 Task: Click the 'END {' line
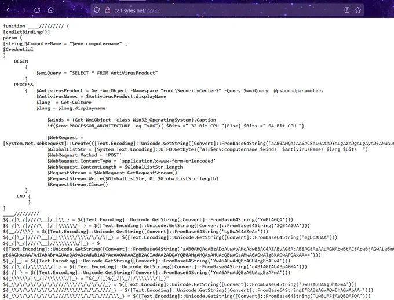[x=24, y=196]
